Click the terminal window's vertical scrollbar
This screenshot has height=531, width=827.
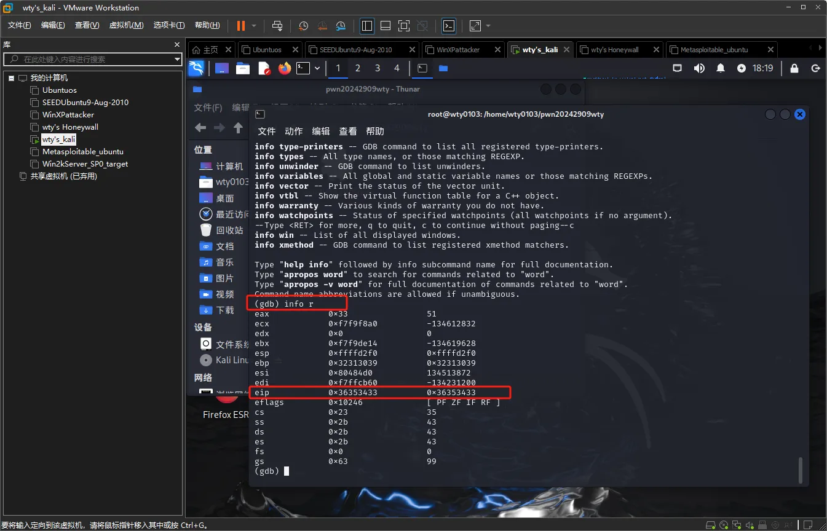(800, 470)
